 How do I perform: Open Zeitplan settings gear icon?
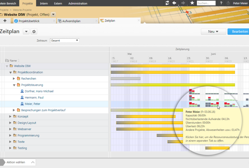point(34,32)
